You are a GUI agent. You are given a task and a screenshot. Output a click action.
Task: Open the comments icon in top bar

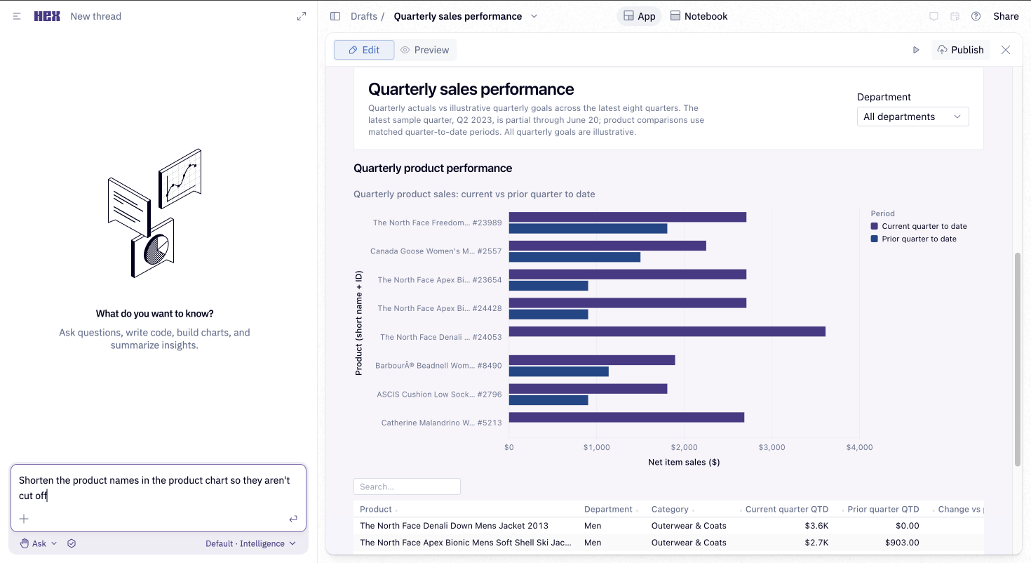pyautogui.click(x=934, y=16)
